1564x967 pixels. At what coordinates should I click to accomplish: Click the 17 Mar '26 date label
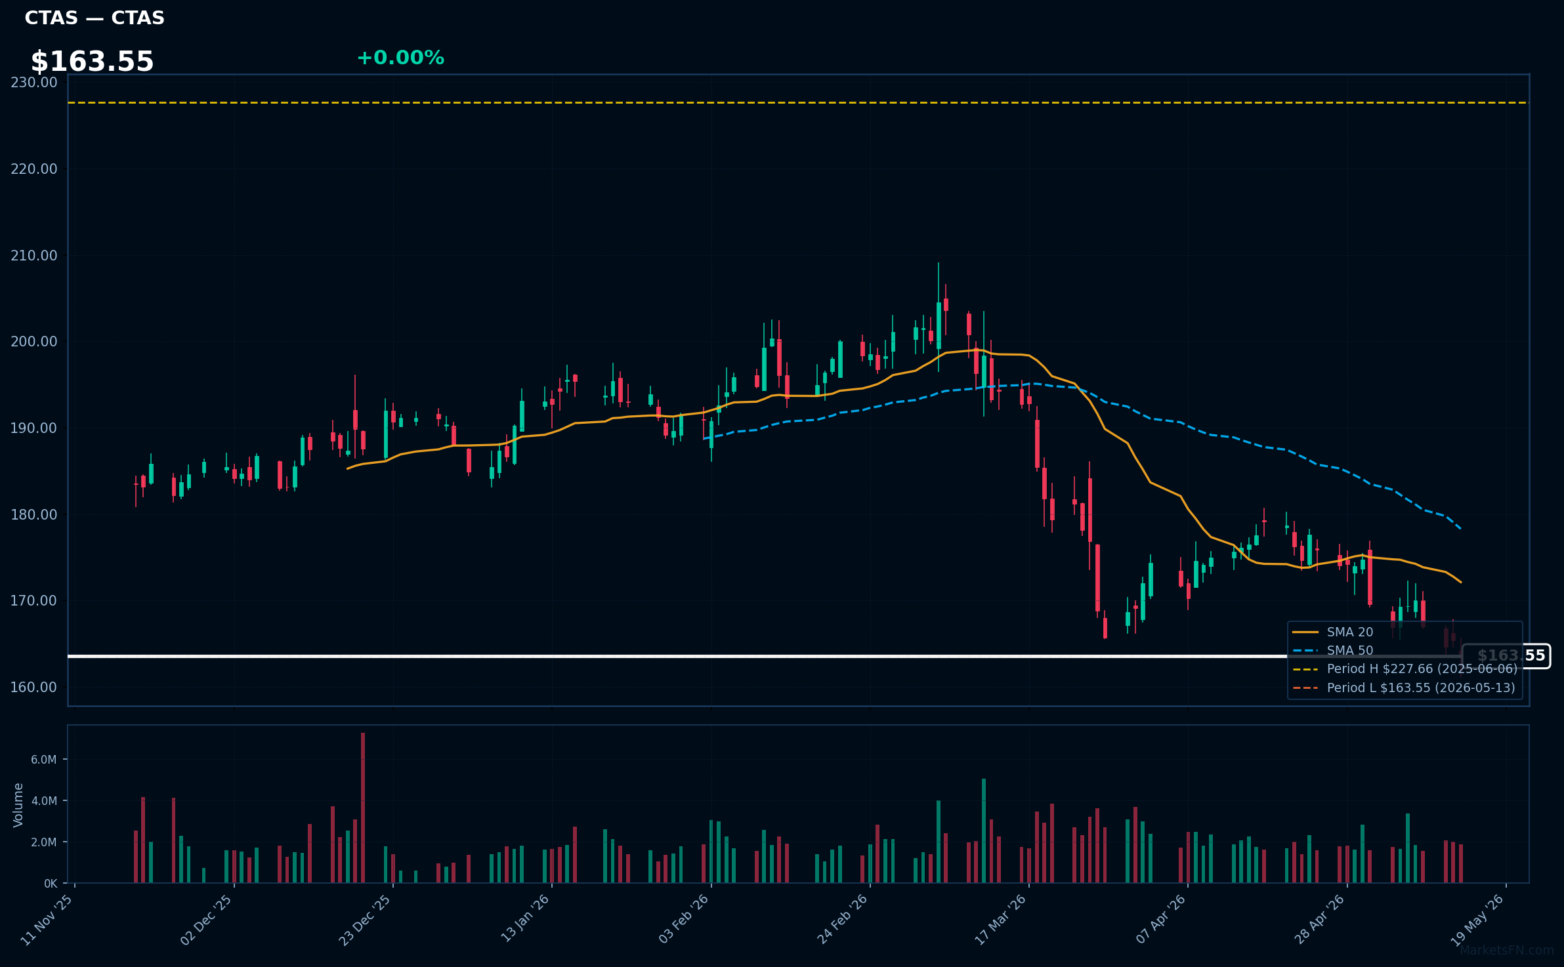1000,920
